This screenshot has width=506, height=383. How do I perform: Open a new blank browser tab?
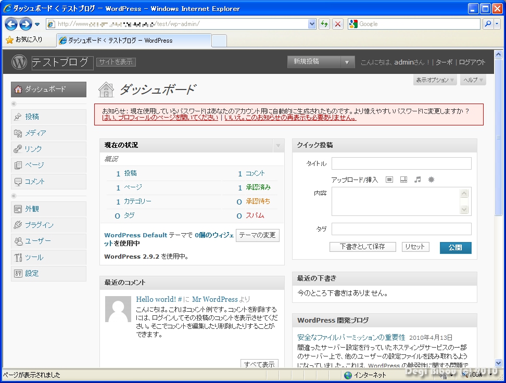(x=219, y=41)
